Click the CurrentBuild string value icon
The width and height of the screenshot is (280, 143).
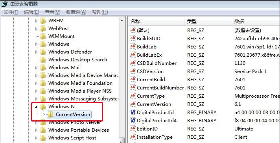[133, 79]
